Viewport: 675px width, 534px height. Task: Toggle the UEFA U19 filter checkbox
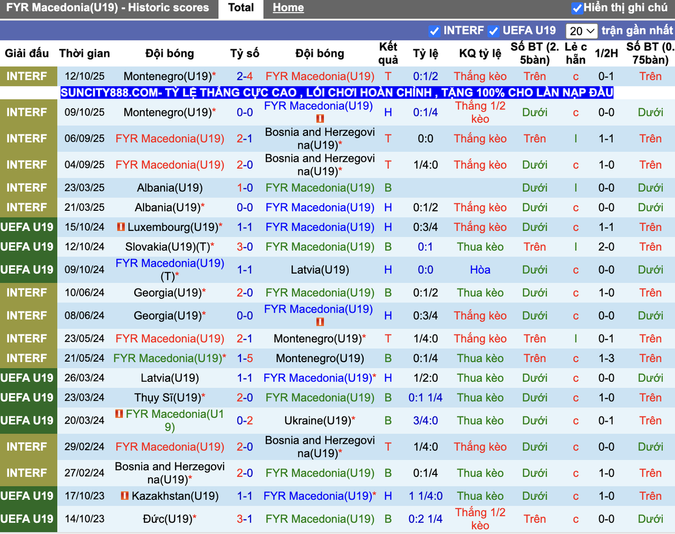point(493,31)
